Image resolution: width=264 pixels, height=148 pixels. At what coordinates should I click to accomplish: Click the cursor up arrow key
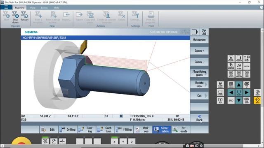pos(239,85)
